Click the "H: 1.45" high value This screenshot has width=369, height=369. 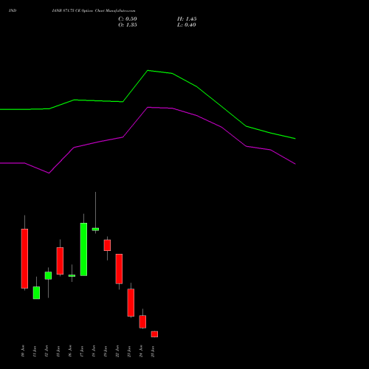point(187,19)
